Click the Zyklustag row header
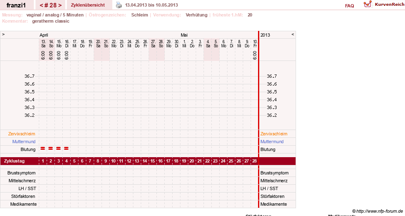 [x=14, y=161]
